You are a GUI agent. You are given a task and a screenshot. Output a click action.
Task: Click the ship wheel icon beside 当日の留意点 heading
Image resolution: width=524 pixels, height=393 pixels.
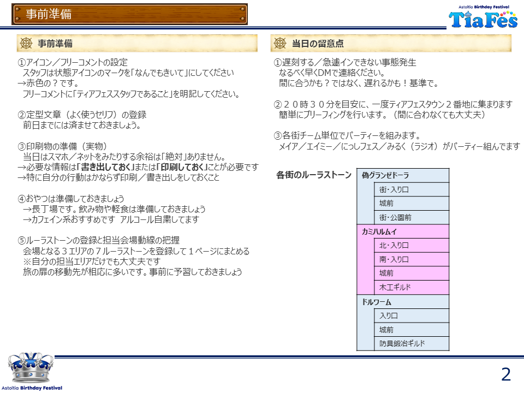point(280,43)
